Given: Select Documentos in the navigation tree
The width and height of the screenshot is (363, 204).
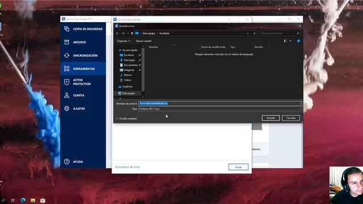Looking at the screenshot, I should pyautogui.click(x=130, y=65).
